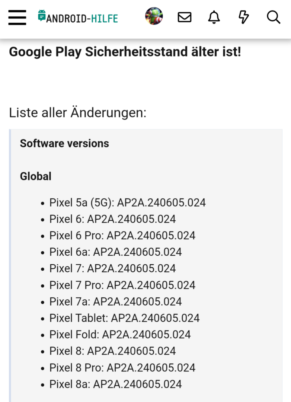The width and height of the screenshot is (291, 402).
Task: Click the Google Play Sicherheitsstand bold line
Action: click(x=125, y=52)
